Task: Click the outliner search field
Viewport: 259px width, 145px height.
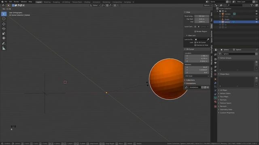Action: 235,5
